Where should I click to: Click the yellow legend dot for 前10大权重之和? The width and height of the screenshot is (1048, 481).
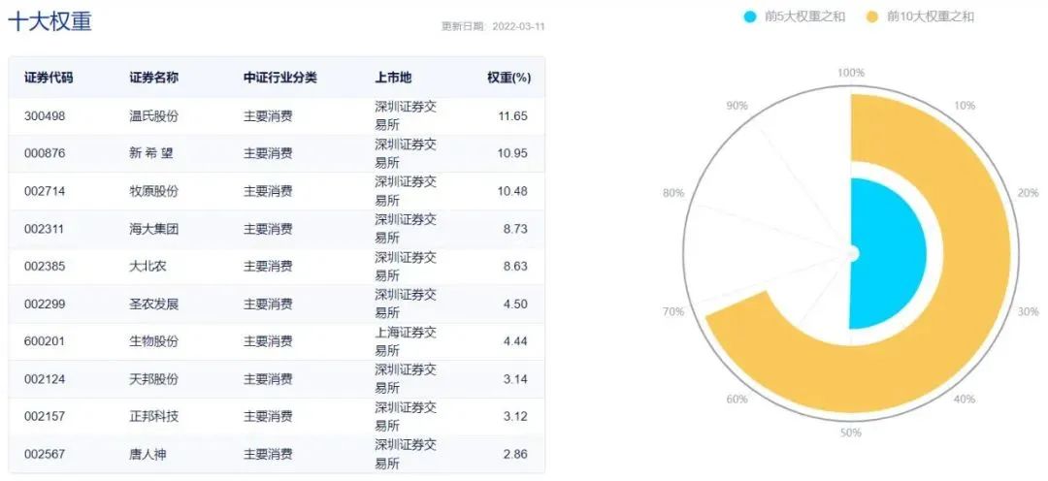point(871,16)
